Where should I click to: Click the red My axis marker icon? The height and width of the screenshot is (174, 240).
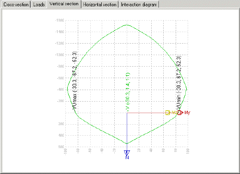(x=180, y=113)
